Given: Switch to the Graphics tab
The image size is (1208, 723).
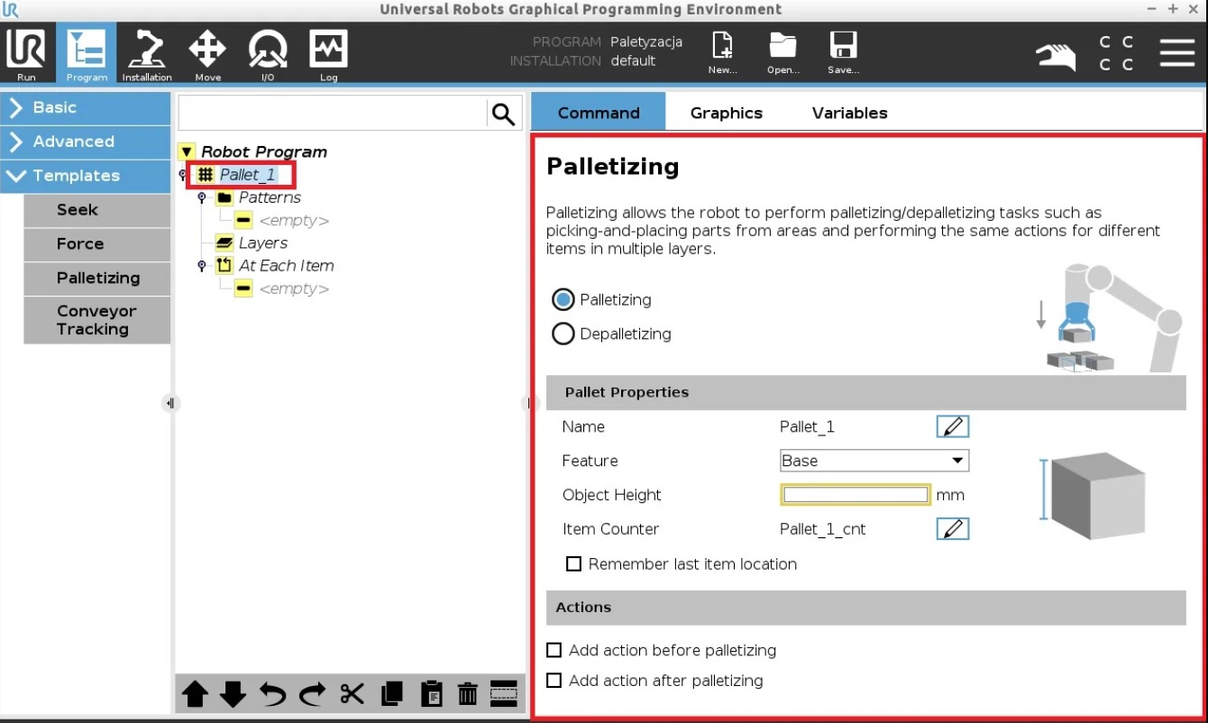Looking at the screenshot, I should point(727,113).
